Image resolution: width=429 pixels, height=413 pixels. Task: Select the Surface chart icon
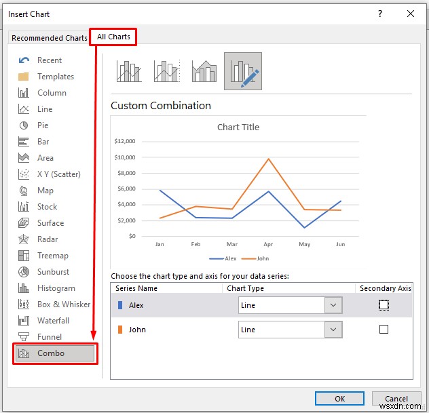24,223
